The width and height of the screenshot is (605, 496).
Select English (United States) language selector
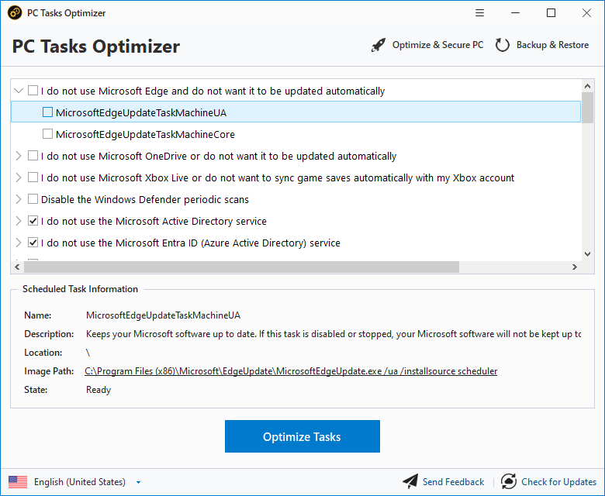(x=80, y=482)
